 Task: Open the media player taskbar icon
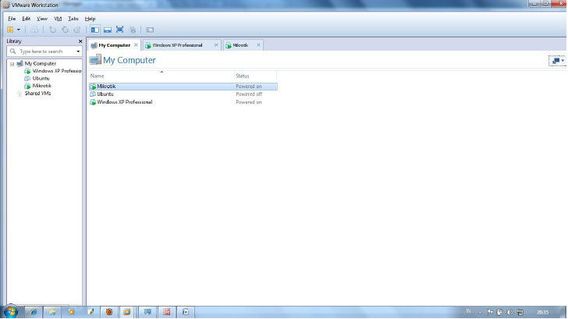[x=71, y=312]
